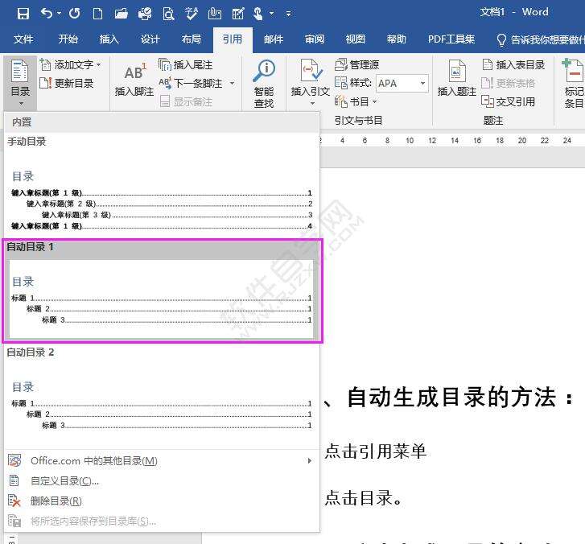The width and height of the screenshot is (585, 544).
Task: Switch to the 邮件 tab
Action: tap(274, 39)
